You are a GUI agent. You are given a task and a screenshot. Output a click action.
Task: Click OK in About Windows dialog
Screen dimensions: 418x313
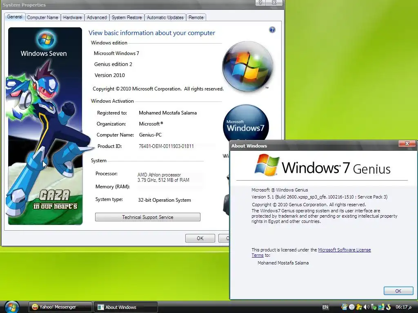(398, 291)
